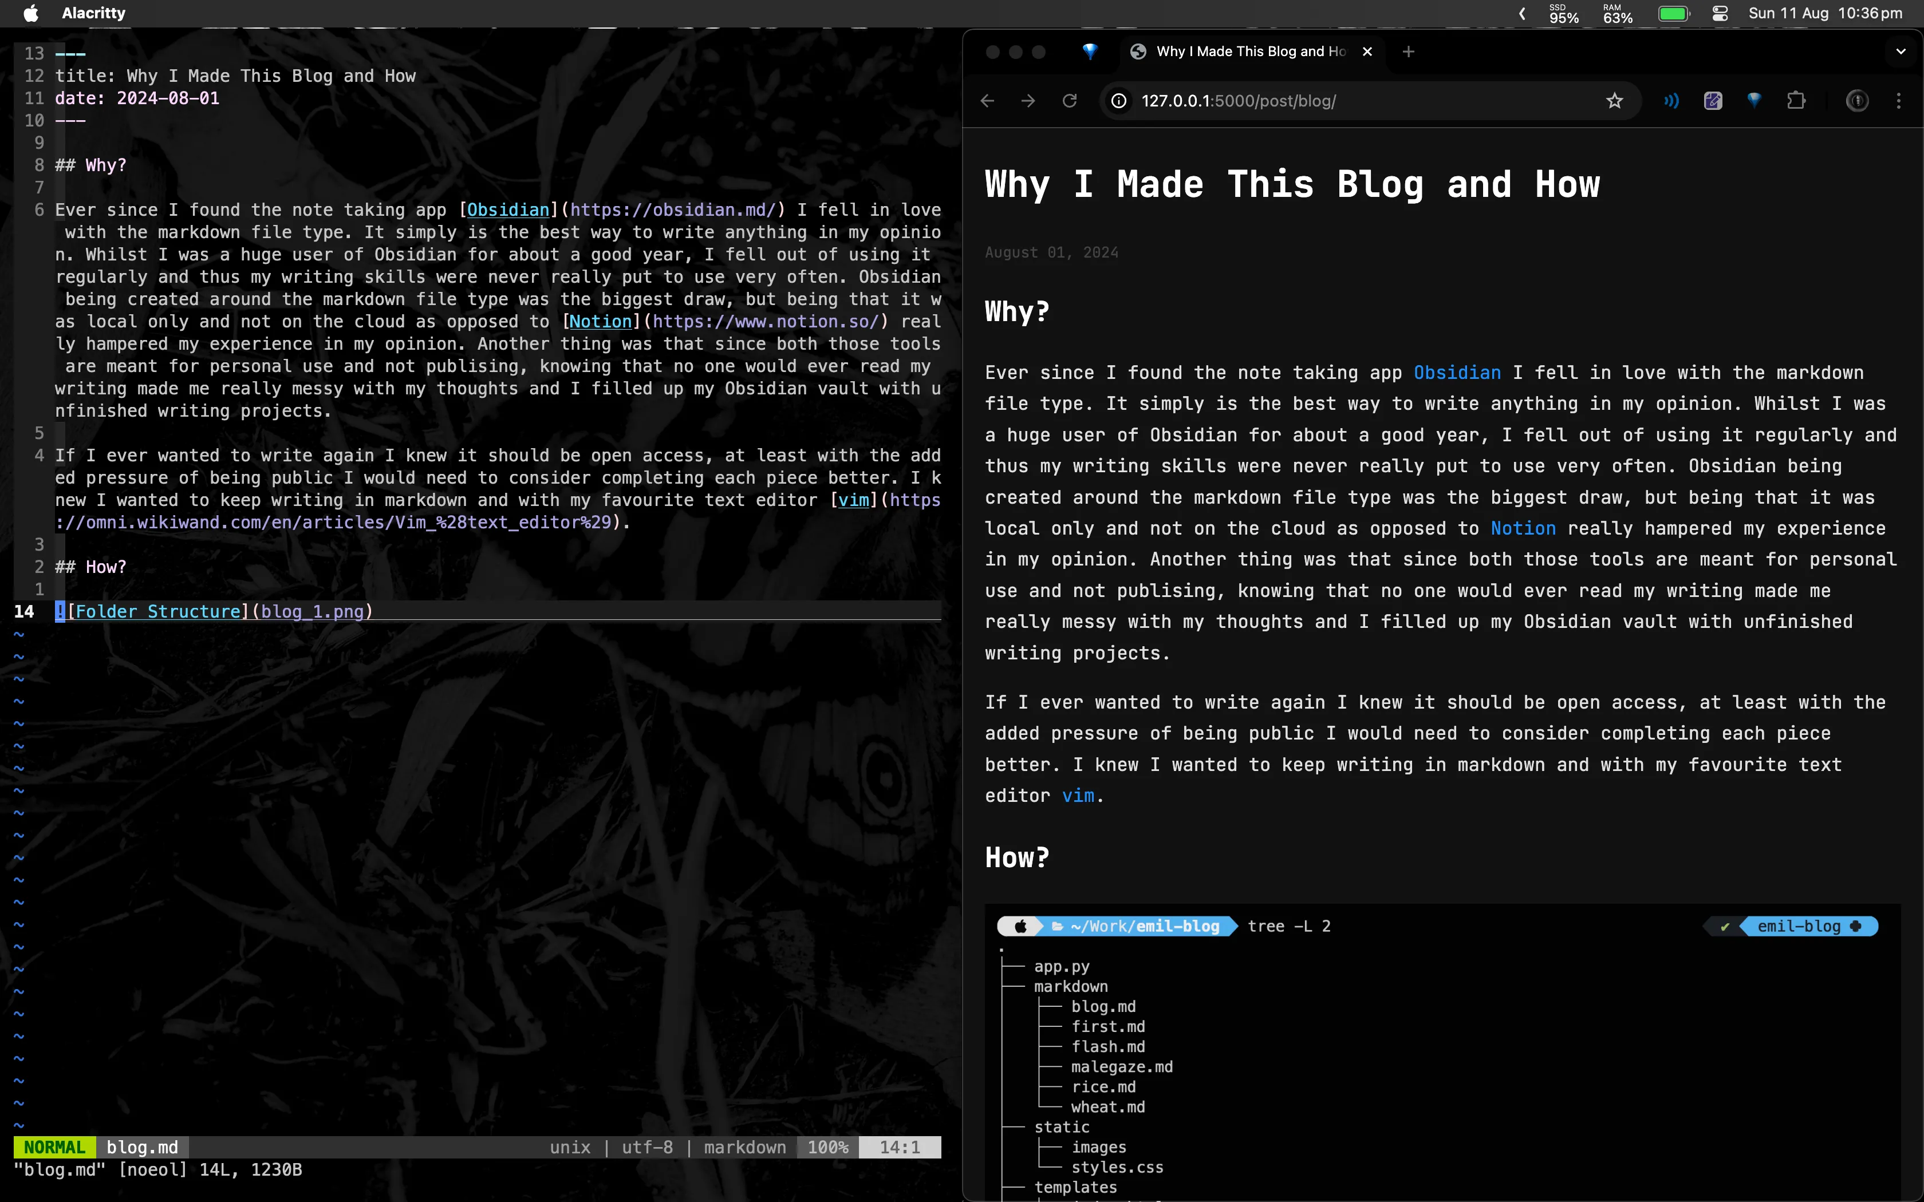Go back in browser history

pos(987,101)
